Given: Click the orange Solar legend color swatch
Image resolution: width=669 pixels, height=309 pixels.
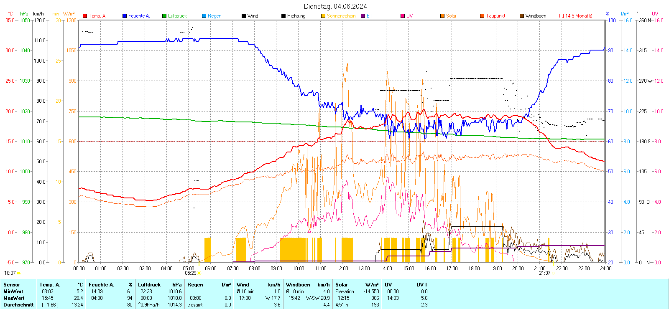Looking at the screenshot, I should [442, 16].
